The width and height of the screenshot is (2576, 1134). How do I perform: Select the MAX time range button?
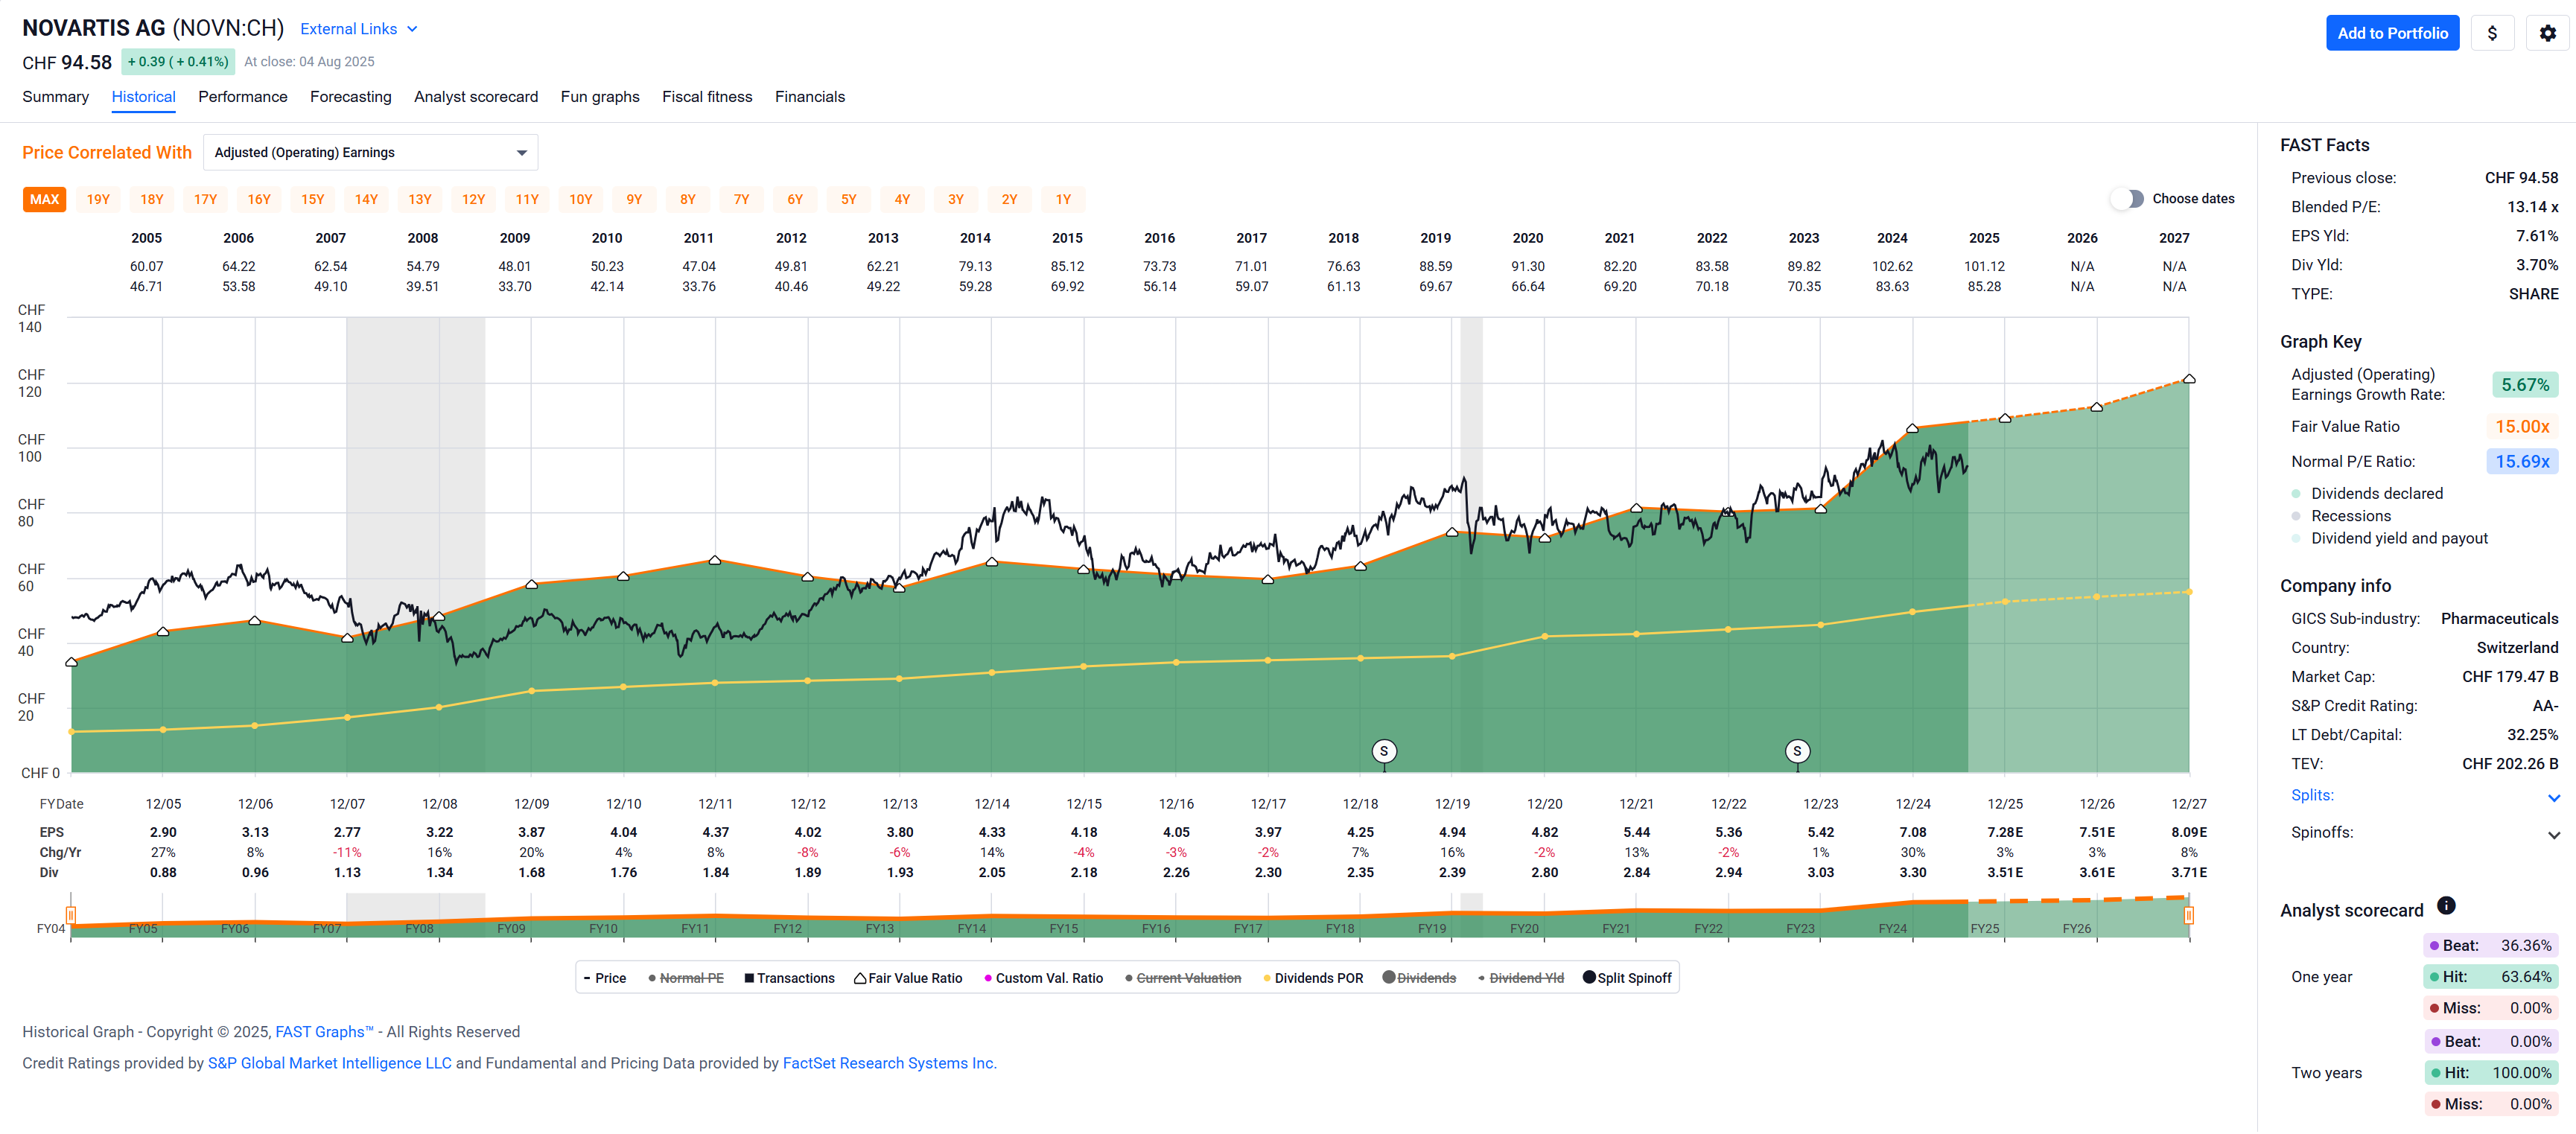(44, 199)
